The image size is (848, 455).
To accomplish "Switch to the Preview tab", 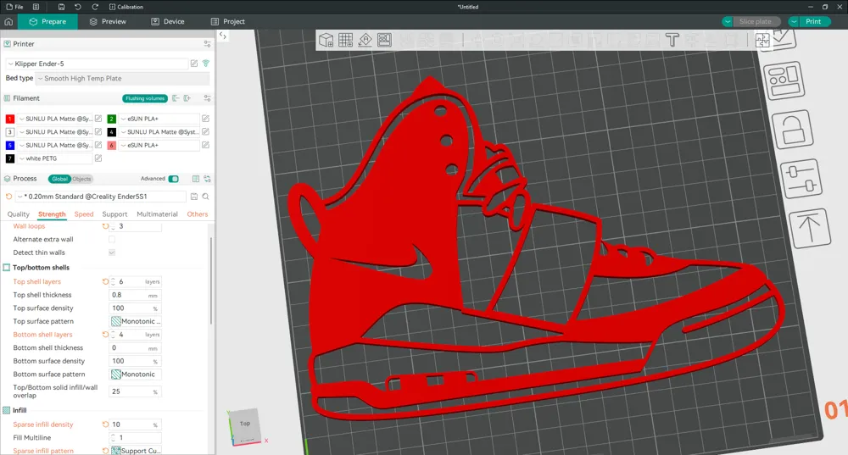I will (x=108, y=22).
